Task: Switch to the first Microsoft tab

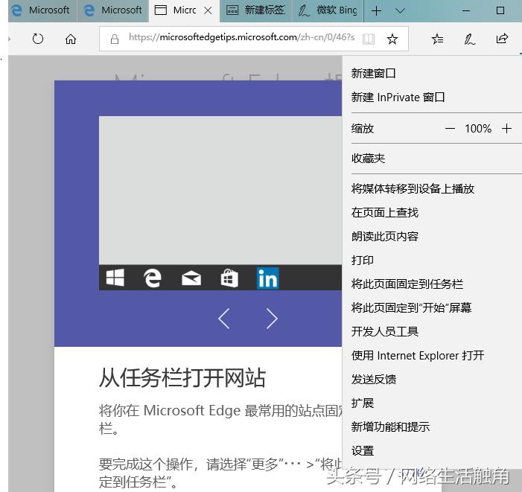Action: pyautogui.click(x=42, y=10)
